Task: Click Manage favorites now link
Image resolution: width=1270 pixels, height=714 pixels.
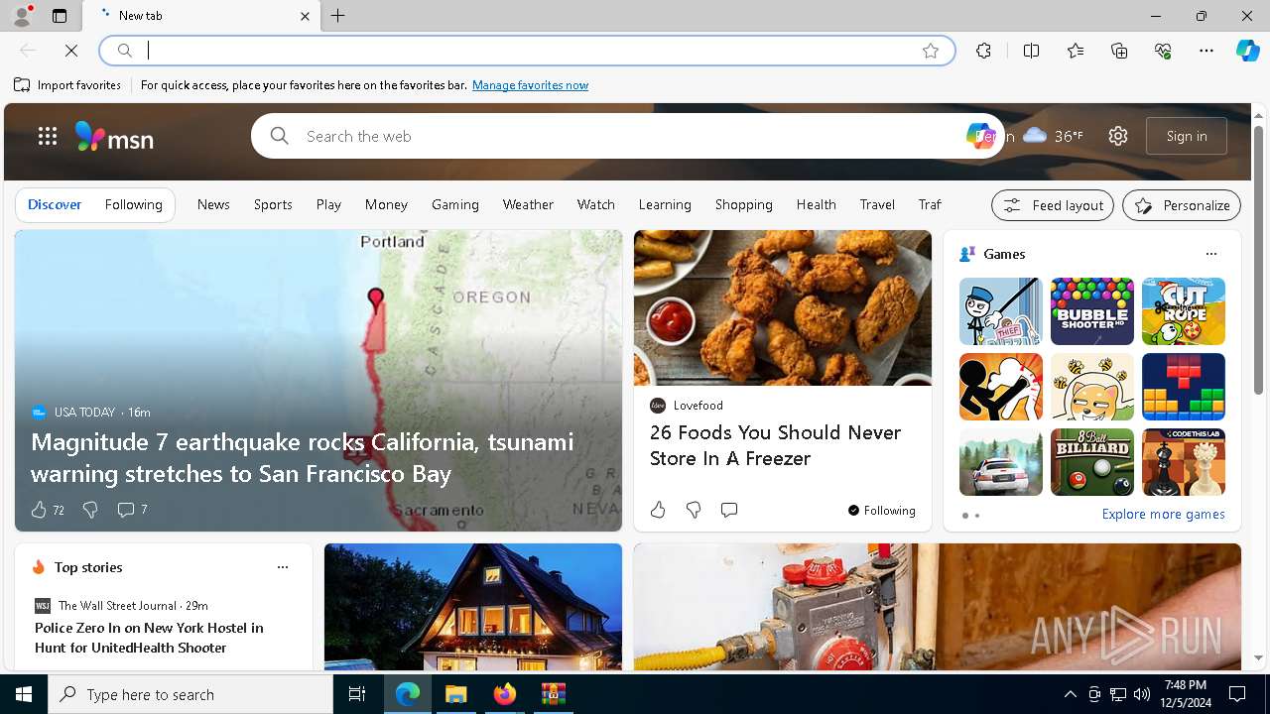Action: (530, 85)
